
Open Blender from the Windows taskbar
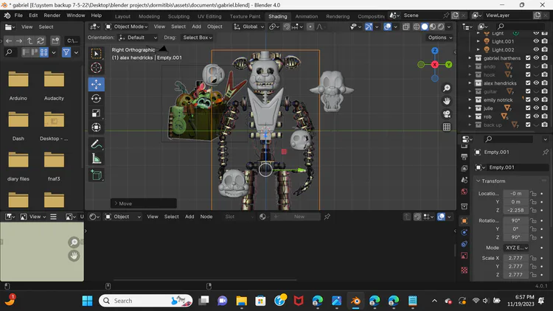[355, 301]
